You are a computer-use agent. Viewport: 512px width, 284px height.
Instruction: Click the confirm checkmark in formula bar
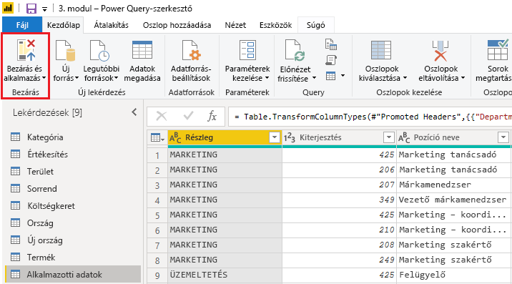(188, 116)
